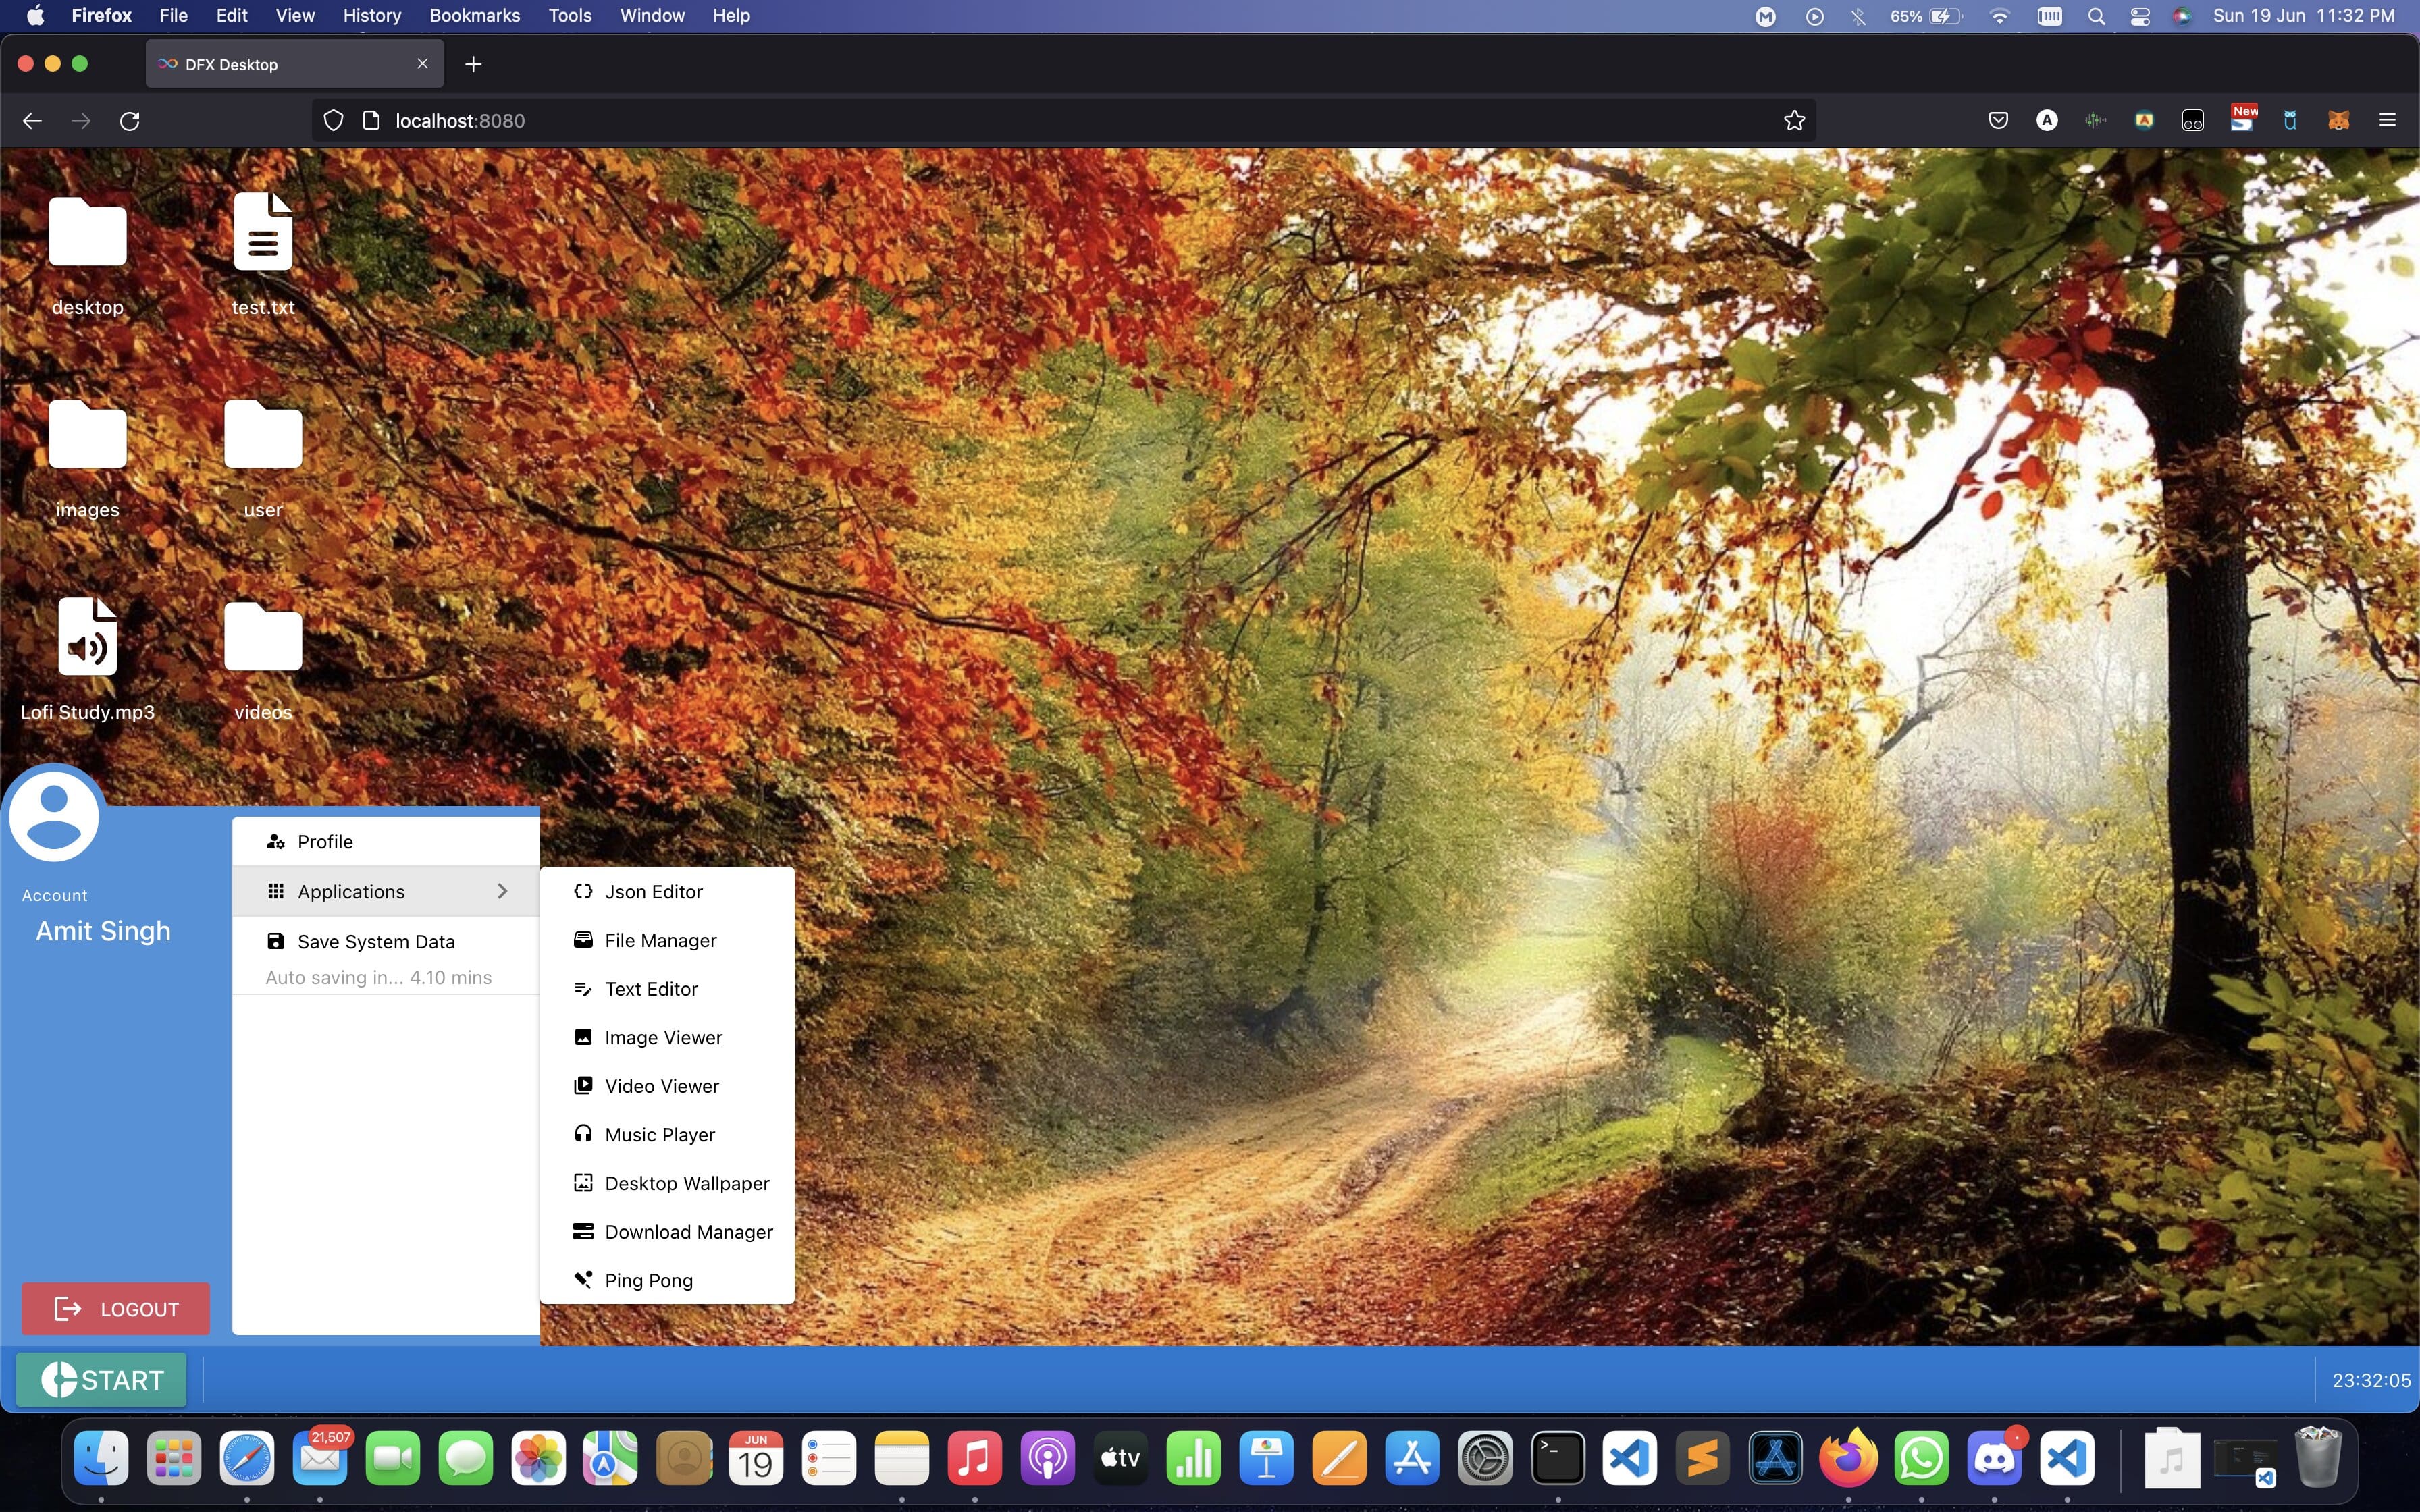The image size is (2420, 1512).
Task: Expand the Applications submenu chevron
Action: (x=502, y=891)
